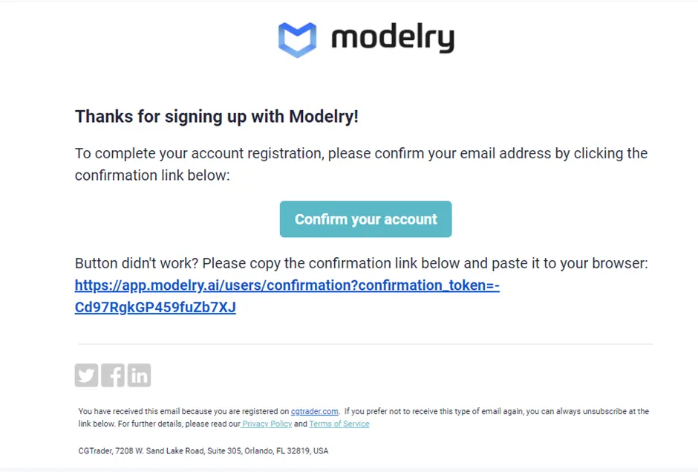This screenshot has width=698, height=472.
Task: Click the 'Thanks for signing up with Modelry!' heading
Action: pos(217,117)
